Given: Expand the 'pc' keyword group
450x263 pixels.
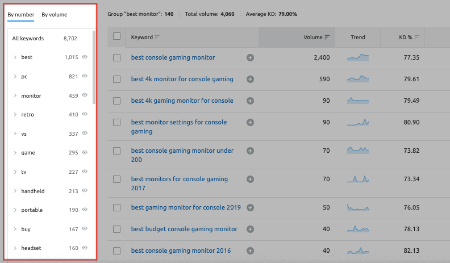Looking at the screenshot, I should [15, 76].
